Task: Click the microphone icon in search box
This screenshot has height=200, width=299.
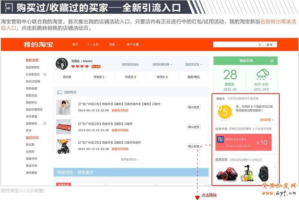Action: click(260, 45)
